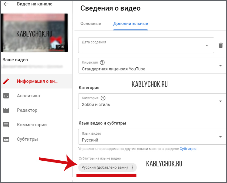
Task: Open the Субтитры sidebar icon
Action: (6, 139)
